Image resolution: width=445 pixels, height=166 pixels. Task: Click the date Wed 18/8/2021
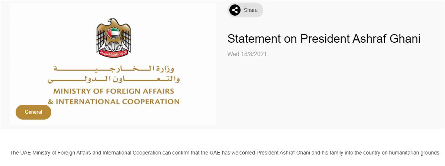pos(247,54)
